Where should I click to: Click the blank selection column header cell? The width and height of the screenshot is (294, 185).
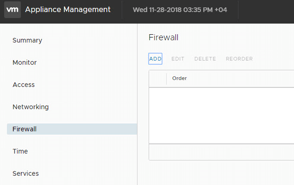157,79
